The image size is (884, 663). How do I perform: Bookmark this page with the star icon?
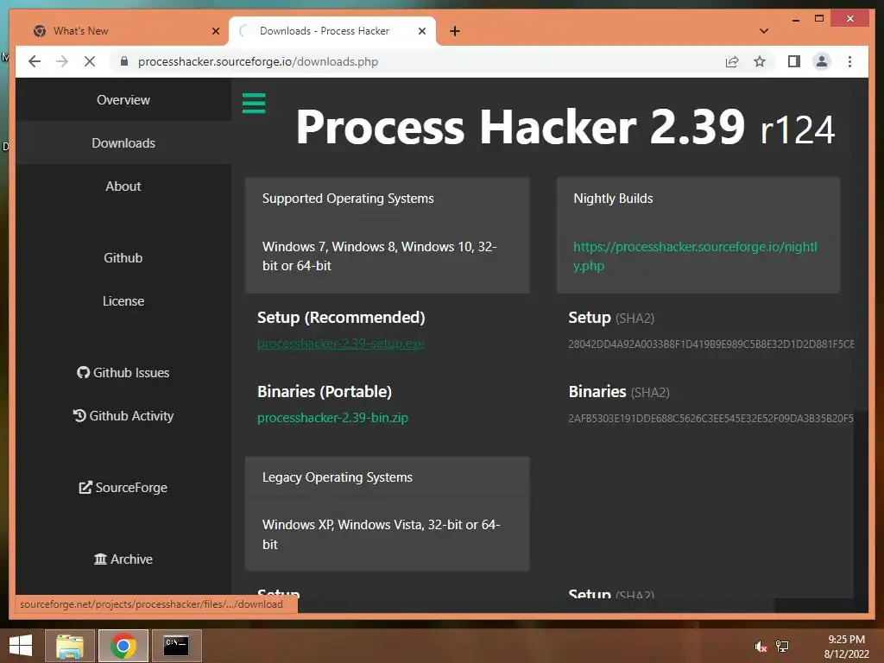[x=760, y=61]
